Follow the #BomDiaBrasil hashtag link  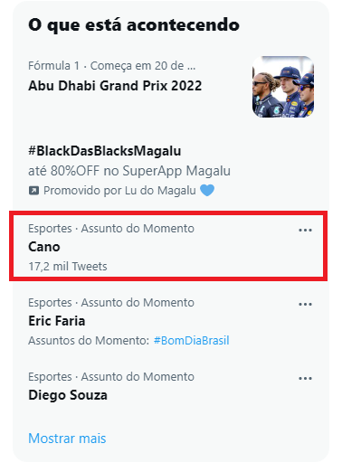(192, 341)
